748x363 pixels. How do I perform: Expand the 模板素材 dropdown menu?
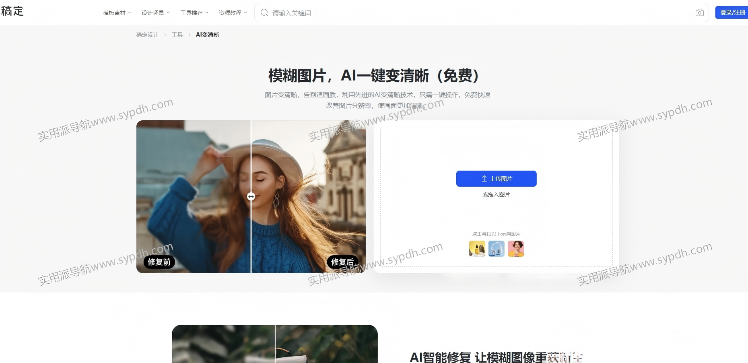point(117,13)
